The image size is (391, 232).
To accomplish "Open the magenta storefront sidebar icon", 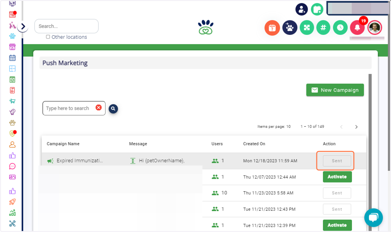I will point(12,47).
